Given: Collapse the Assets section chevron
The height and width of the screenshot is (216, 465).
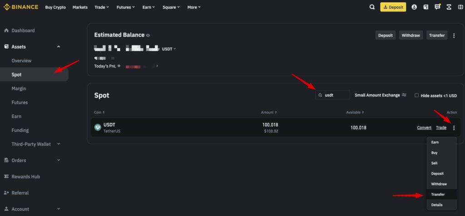Looking at the screenshot, I should point(59,47).
